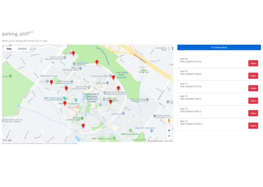Select red pin south of Retriever Activities Center

(83, 126)
